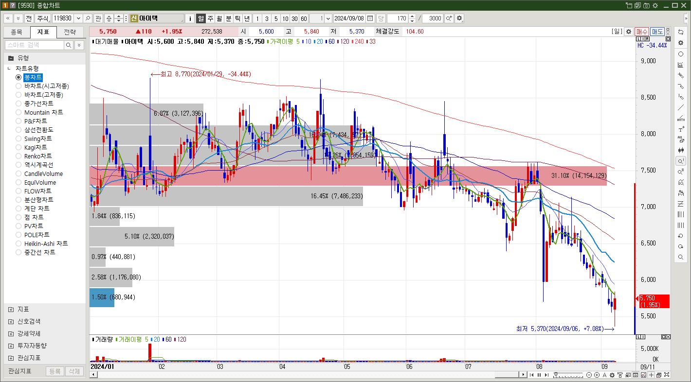Open the period multiplier dropdown next to 60
This screenshot has width=691, height=382.
(x=328, y=18)
